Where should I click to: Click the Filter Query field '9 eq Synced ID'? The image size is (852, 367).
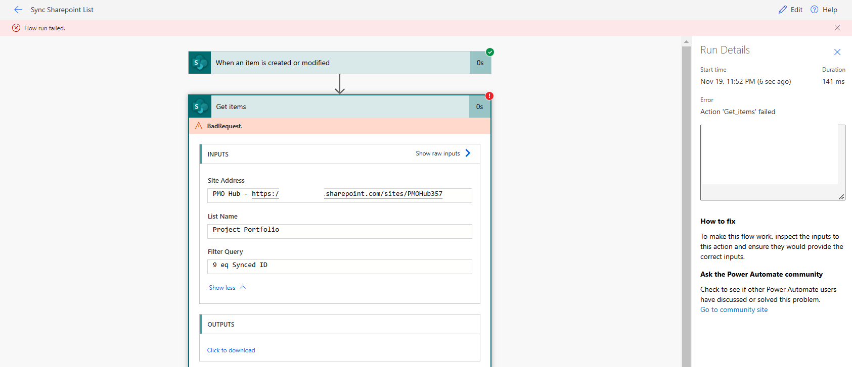340,267
